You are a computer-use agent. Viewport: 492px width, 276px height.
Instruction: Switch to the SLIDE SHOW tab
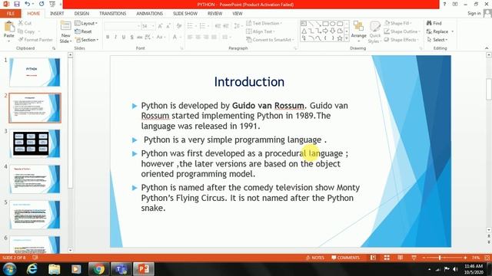(185, 14)
